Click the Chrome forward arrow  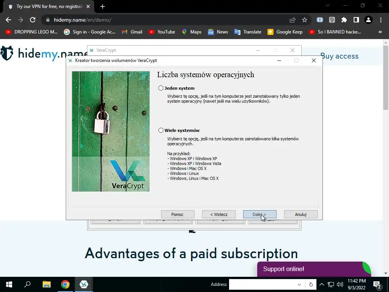(21, 20)
